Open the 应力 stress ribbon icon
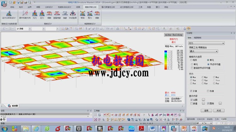The image size is (236, 132). 42,15
